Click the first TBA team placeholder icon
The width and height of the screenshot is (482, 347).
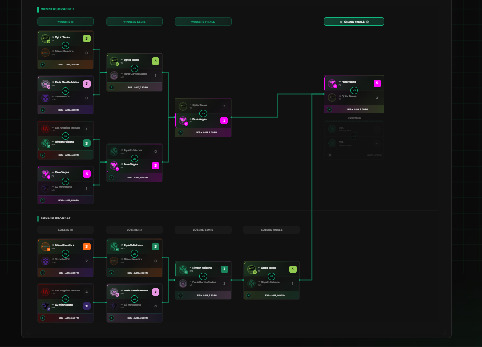click(x=332, y=129)
